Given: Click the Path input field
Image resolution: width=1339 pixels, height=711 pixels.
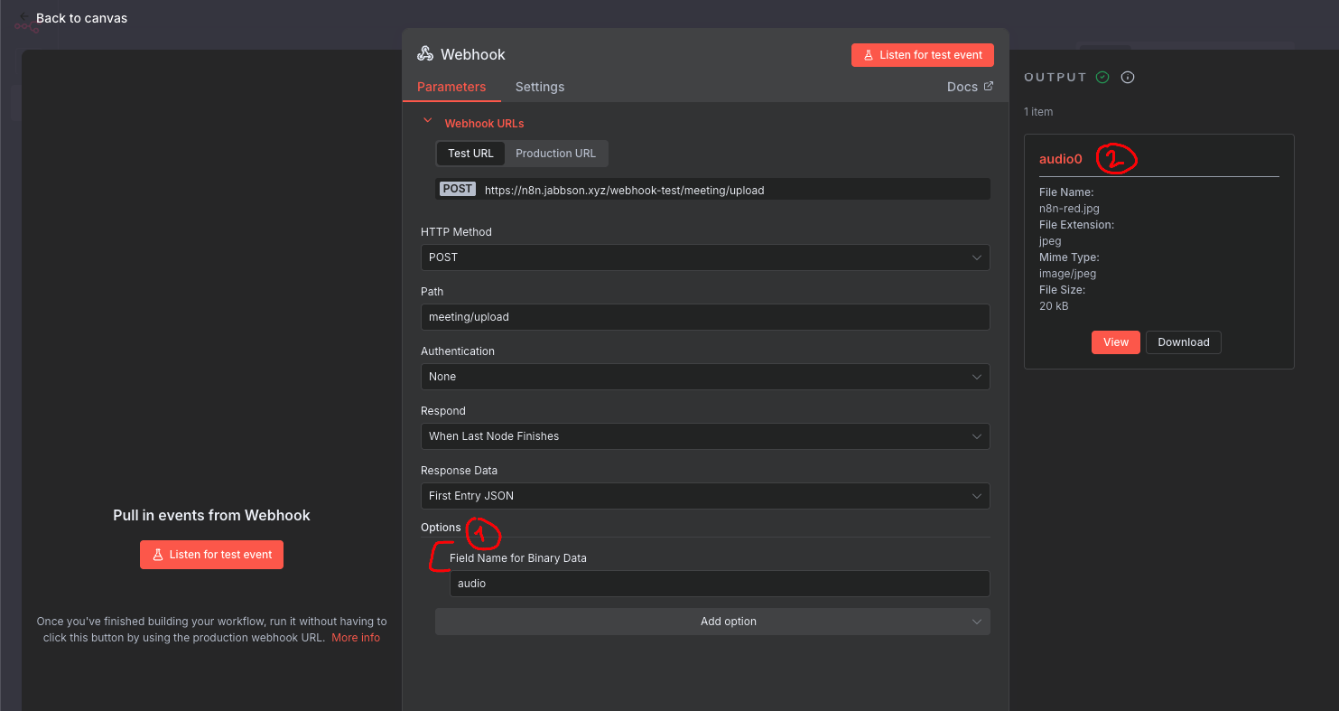Looking at the screenshot, I should [x=704, y=317].
